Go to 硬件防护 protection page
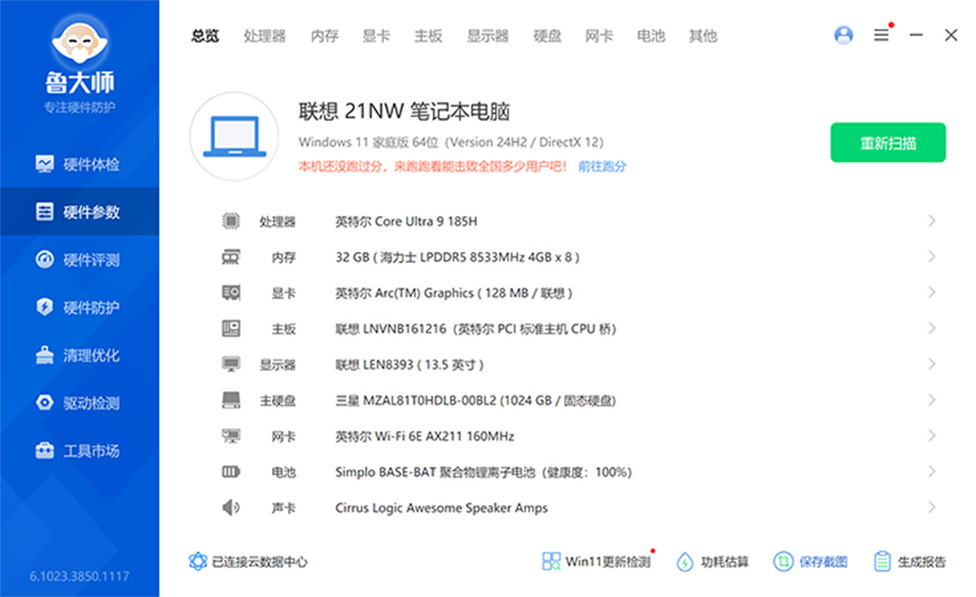976x597 pixels. pyautogui.click(x=80, y=308)
